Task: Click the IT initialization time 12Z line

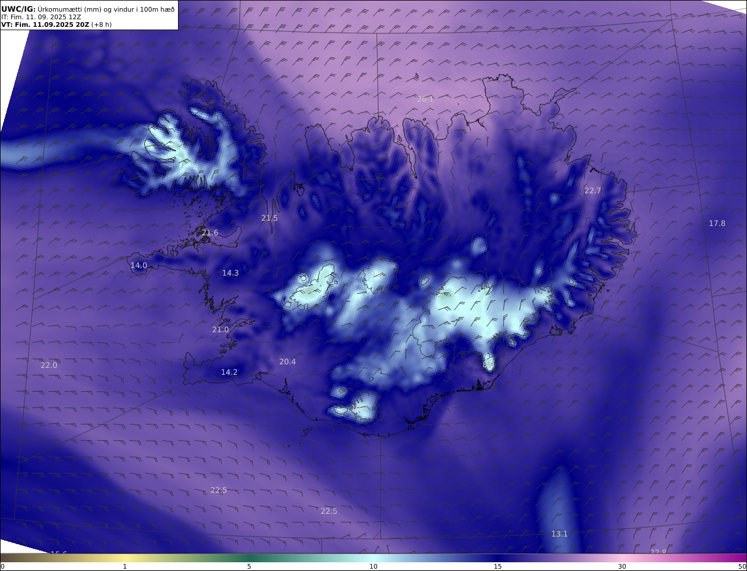Action: click(41, 18)
